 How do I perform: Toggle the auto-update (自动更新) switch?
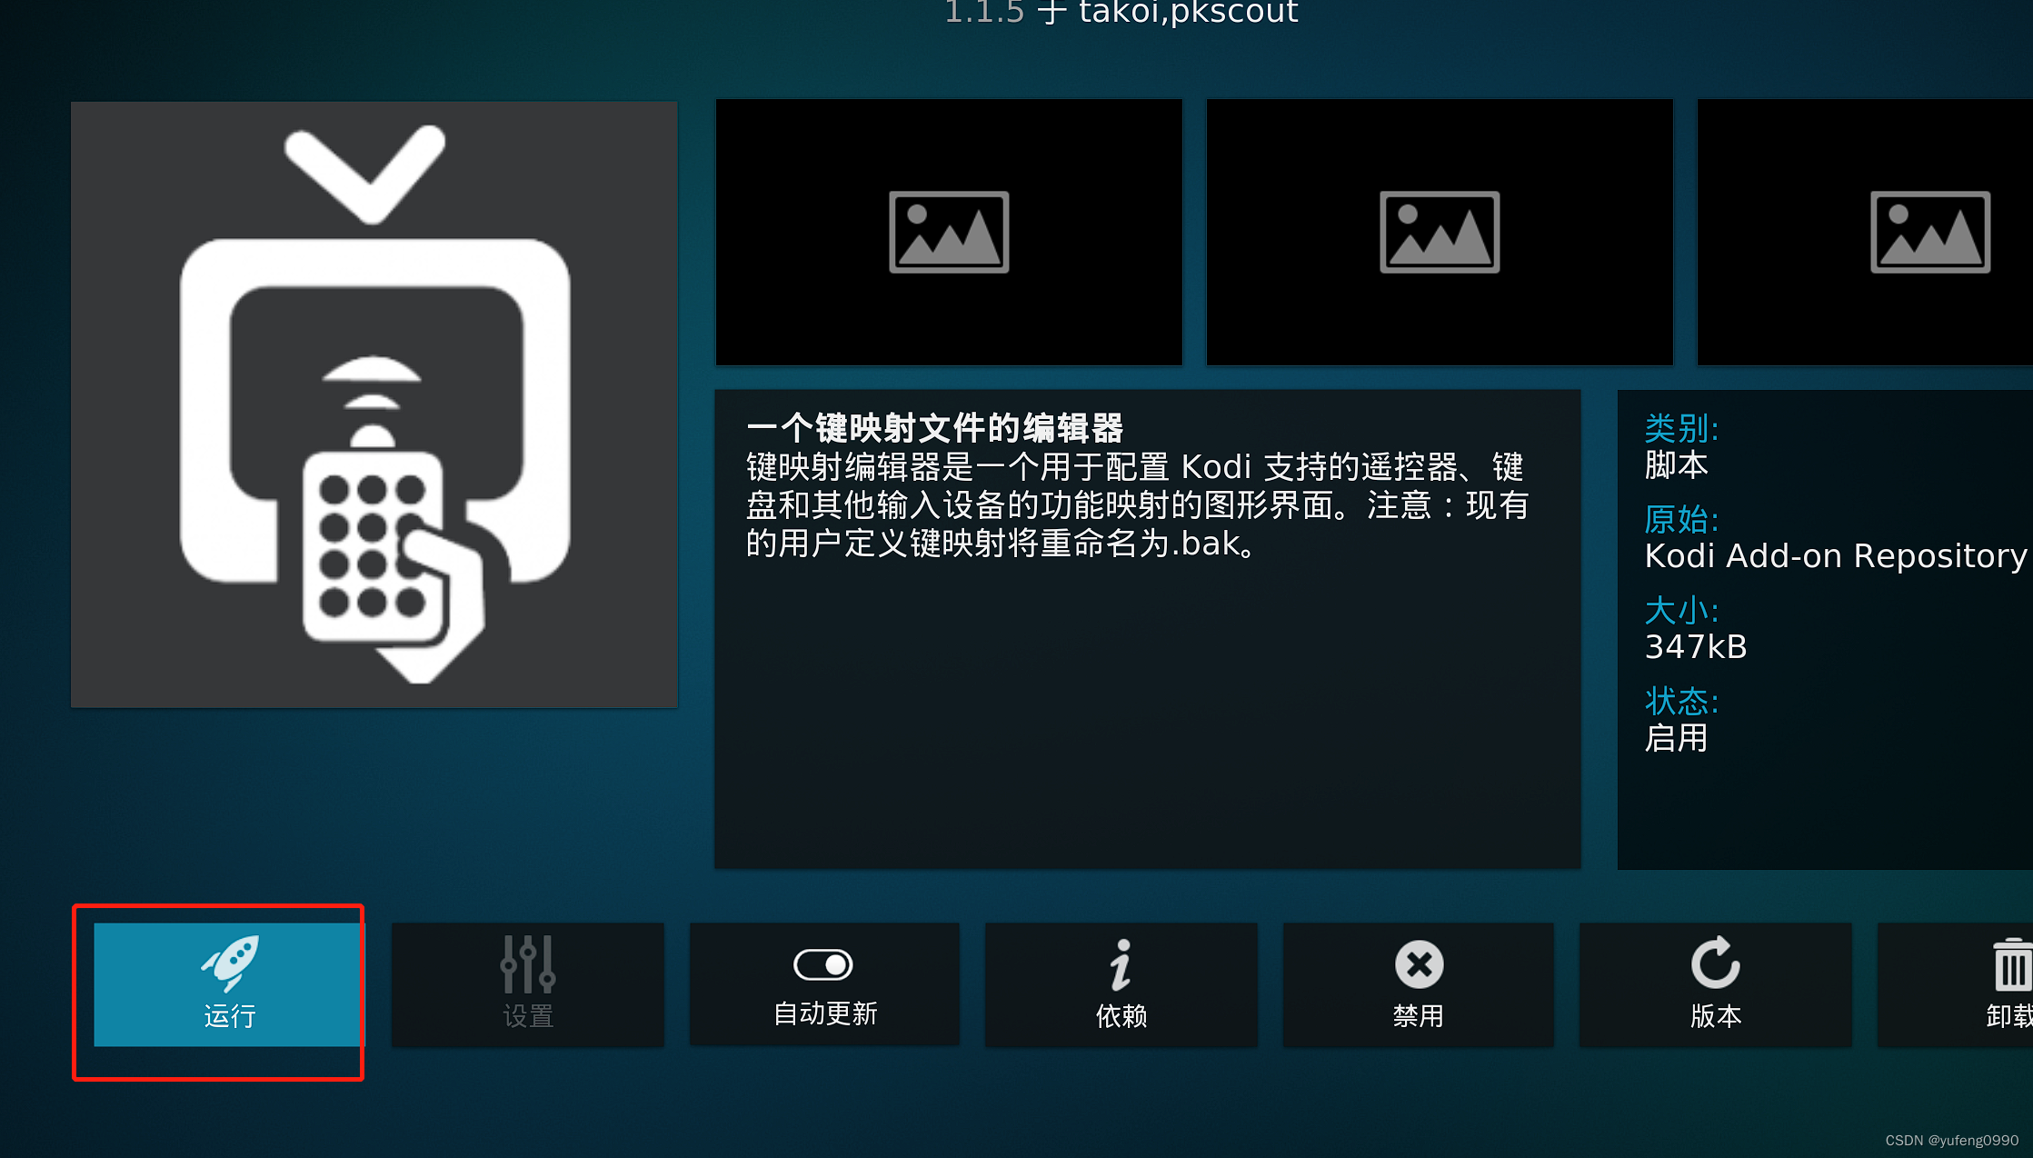[823, 964]
